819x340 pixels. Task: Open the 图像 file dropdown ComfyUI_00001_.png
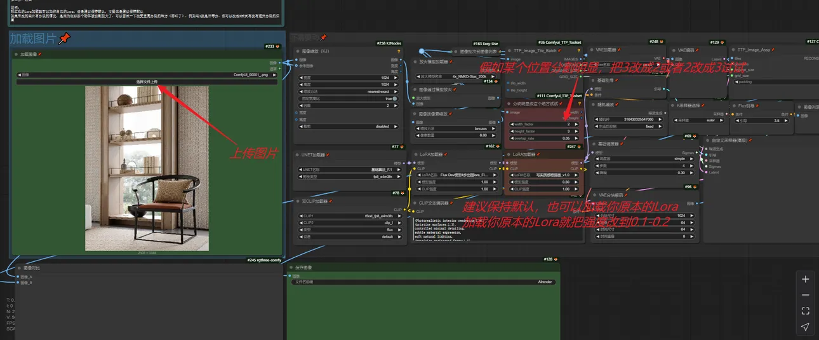147,74
